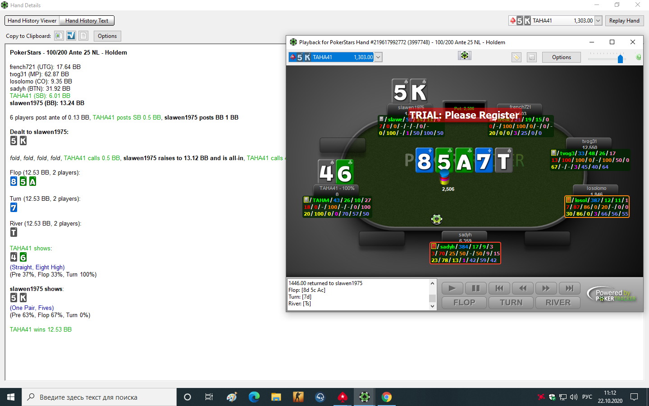Click losolomo HUD note icon
The width and height of the screenshot is (649, 406).
[x=568, y=200]
